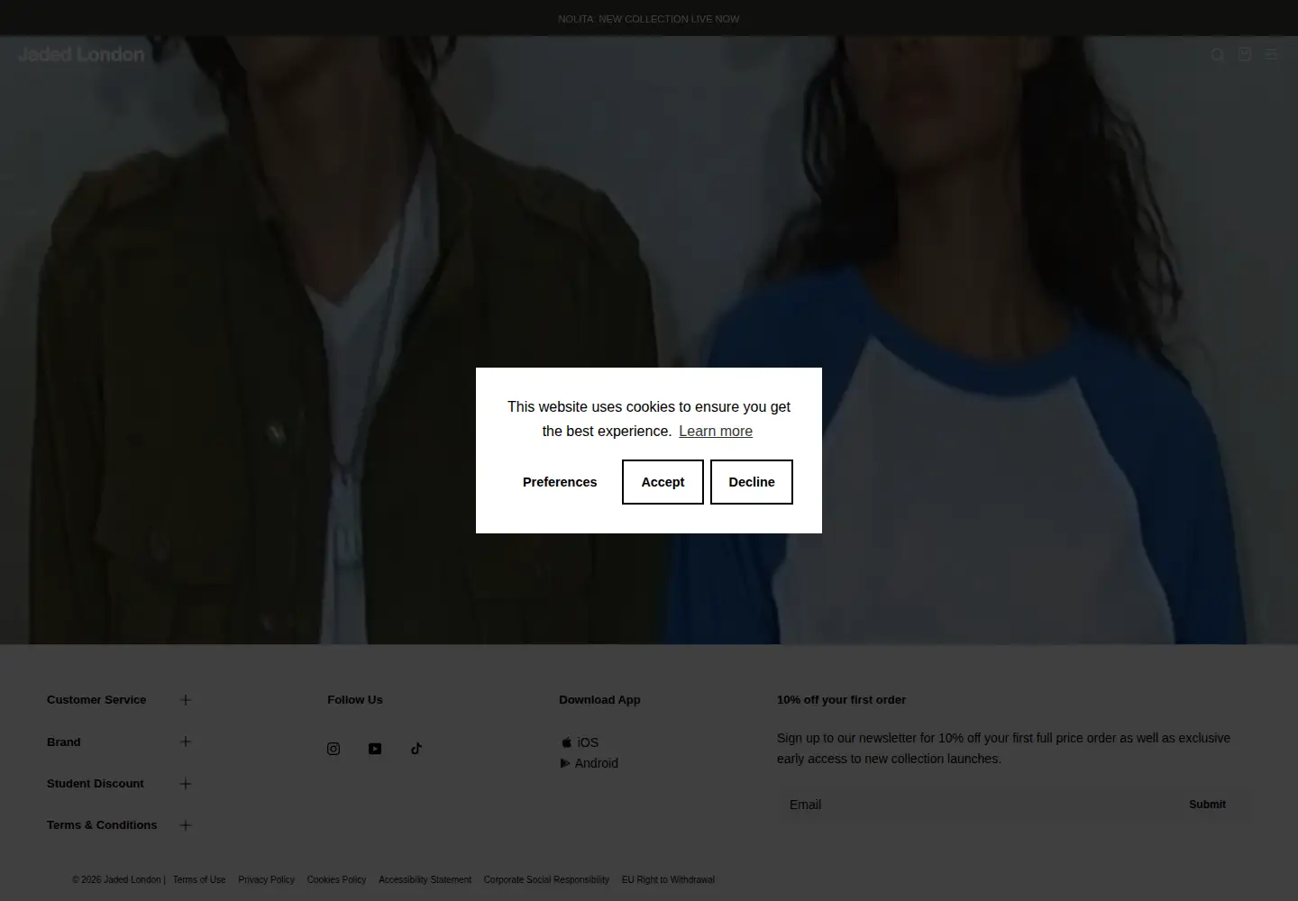The height and width of the screenshot is (901, 1298).
Task: Click the 'Follow Us' heading
Action: point(355,700)
